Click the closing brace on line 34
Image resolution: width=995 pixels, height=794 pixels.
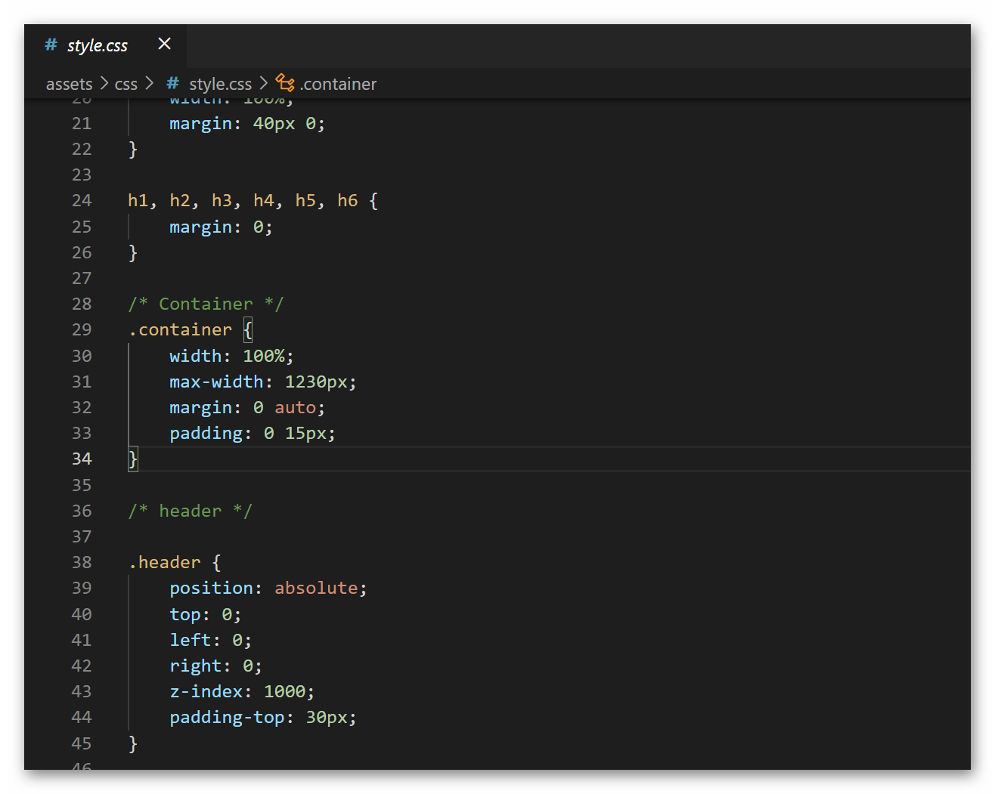[x=133, y=459]
